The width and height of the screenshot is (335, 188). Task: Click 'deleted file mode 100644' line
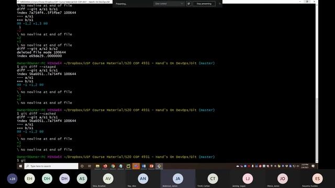[x=41, y=52]
